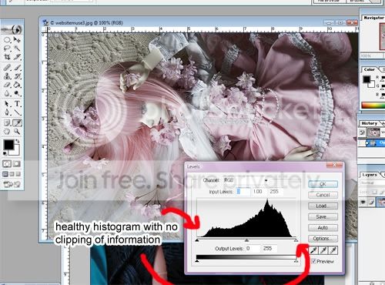
Task: Click the History panel snapshot thumbnail
Action: 373,132
